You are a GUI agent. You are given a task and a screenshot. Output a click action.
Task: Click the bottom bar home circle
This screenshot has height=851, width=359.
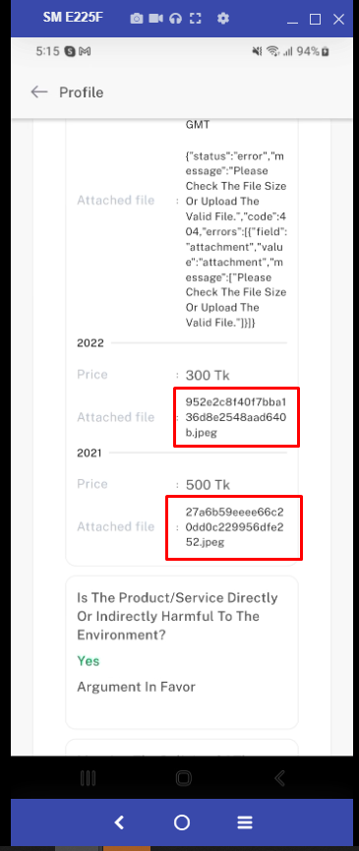[182, 822]
